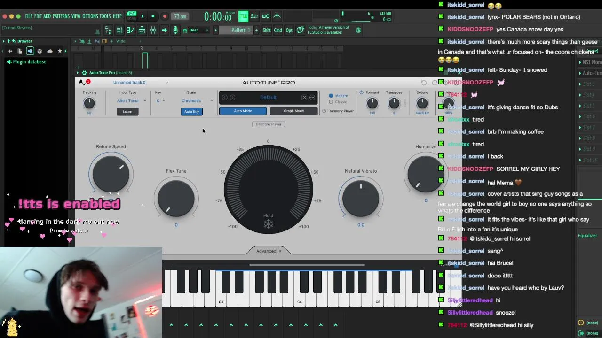Click the Hold snowflake button

268,224
